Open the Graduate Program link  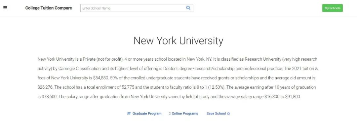point(147,114)
